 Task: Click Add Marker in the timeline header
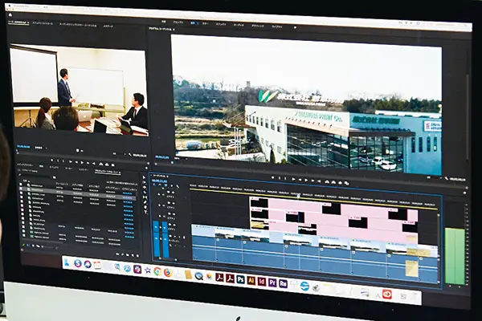pos(172,185)
